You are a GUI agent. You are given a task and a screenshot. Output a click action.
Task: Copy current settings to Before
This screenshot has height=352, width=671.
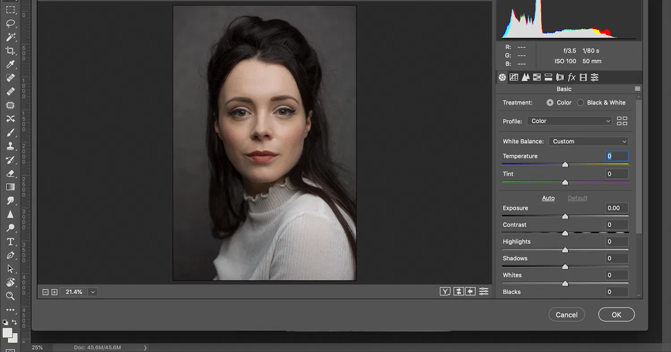point(470,291)
